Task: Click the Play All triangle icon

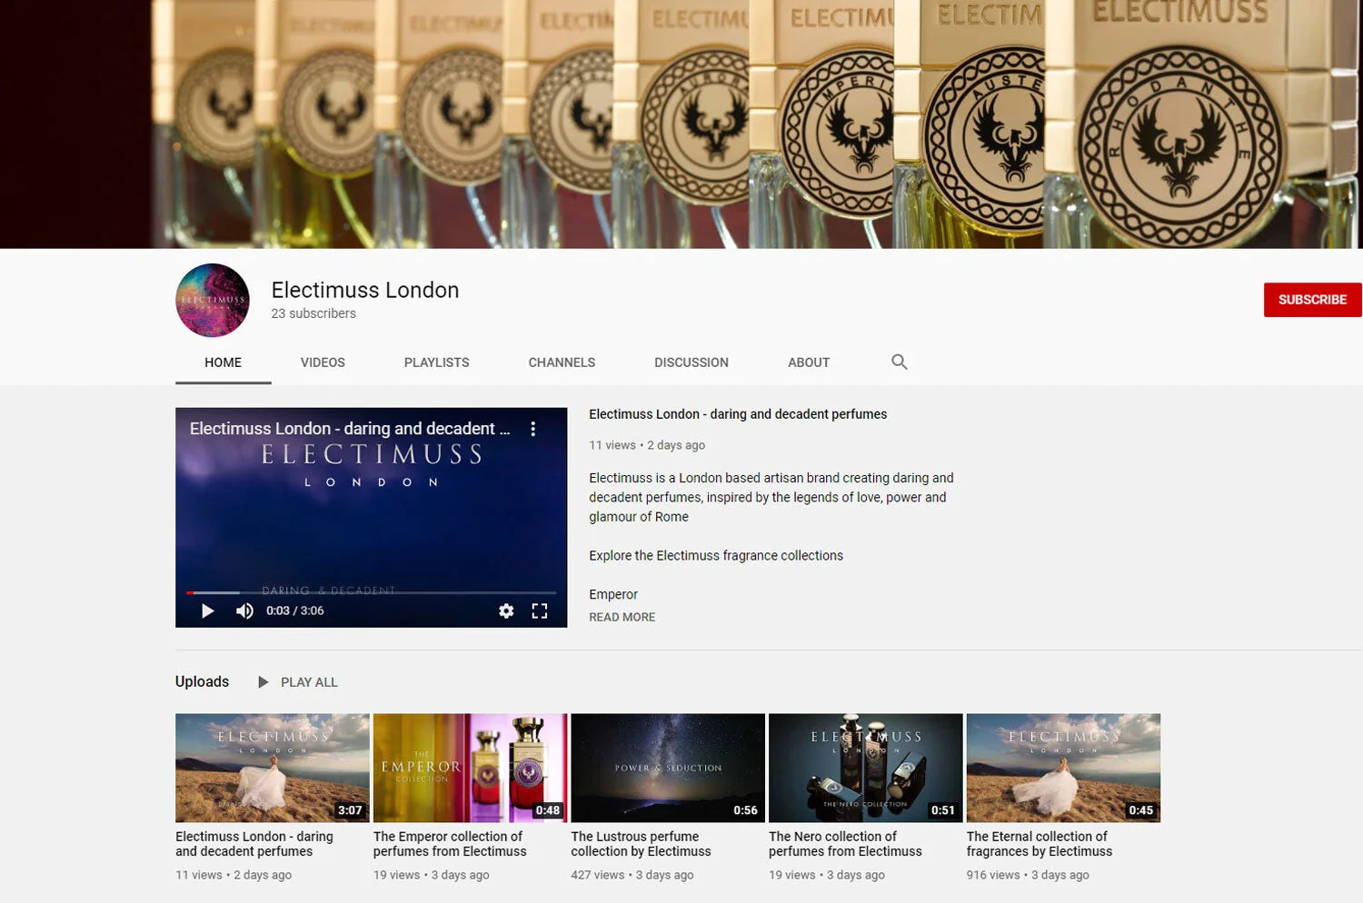Action: (x=264, y=682)
